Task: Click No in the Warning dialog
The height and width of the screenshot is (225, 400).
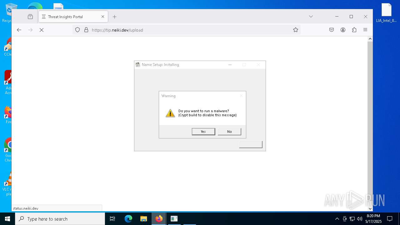Action: (x=229, y=132)
